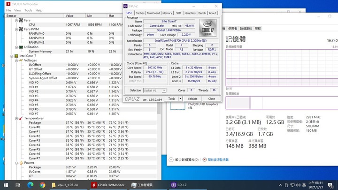This screenshot has width=338, height=190.
Task: Click the Utilization group icon
Action: pos(21,47)
